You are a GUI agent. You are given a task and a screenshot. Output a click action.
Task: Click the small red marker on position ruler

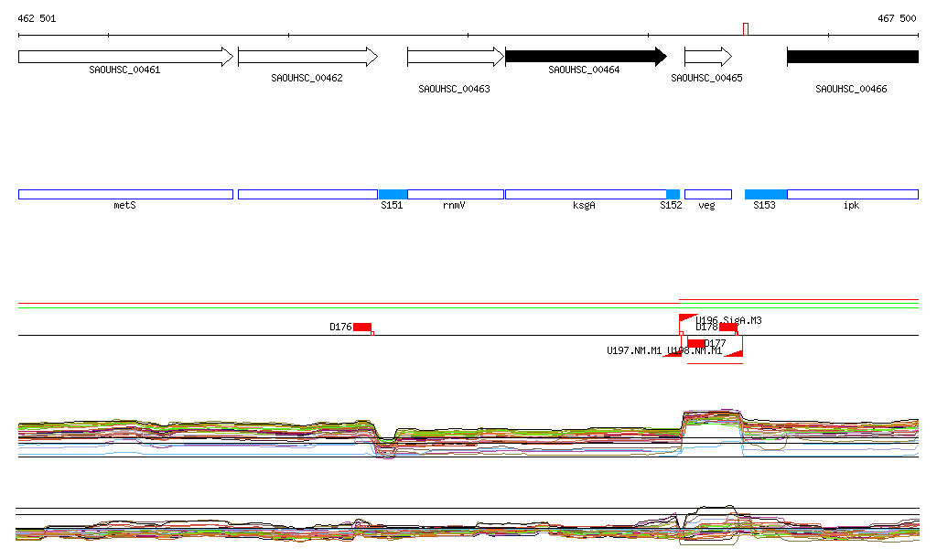click(x=745, y=29)
